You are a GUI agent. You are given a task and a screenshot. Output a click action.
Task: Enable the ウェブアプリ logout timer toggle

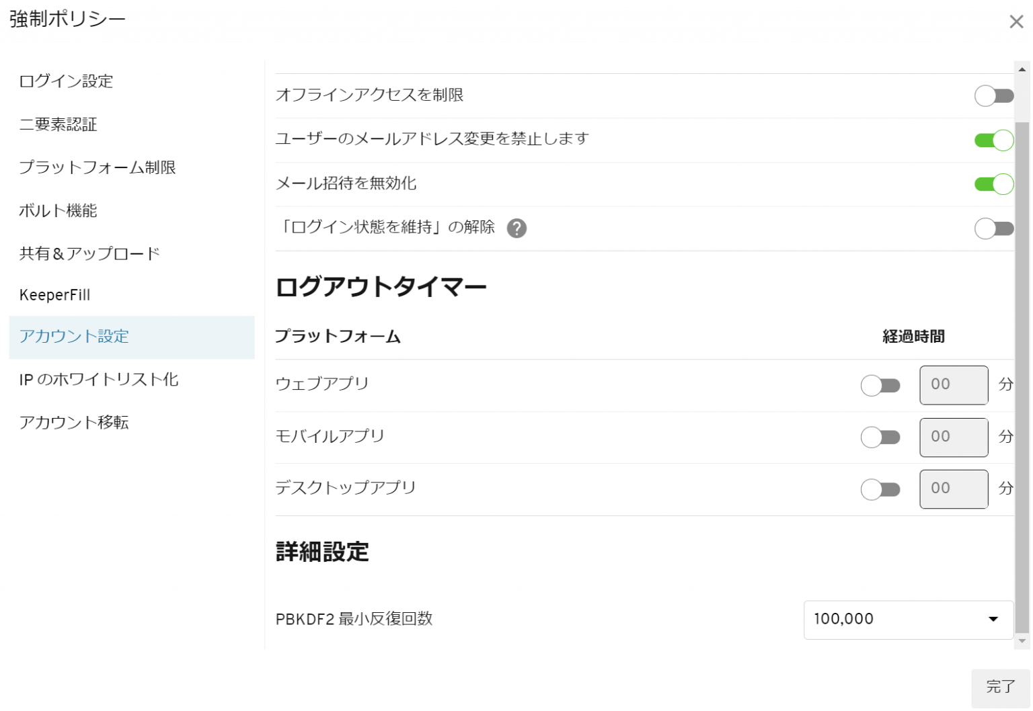pos(880,385)
